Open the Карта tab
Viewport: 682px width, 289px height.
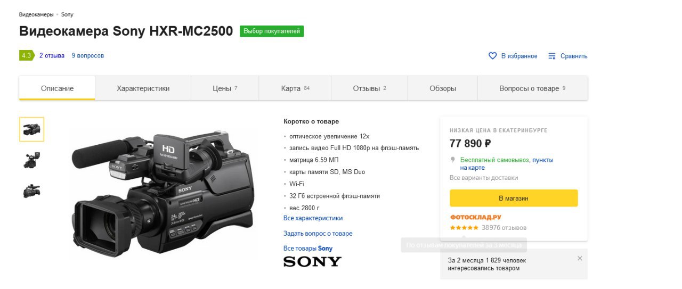295,88
